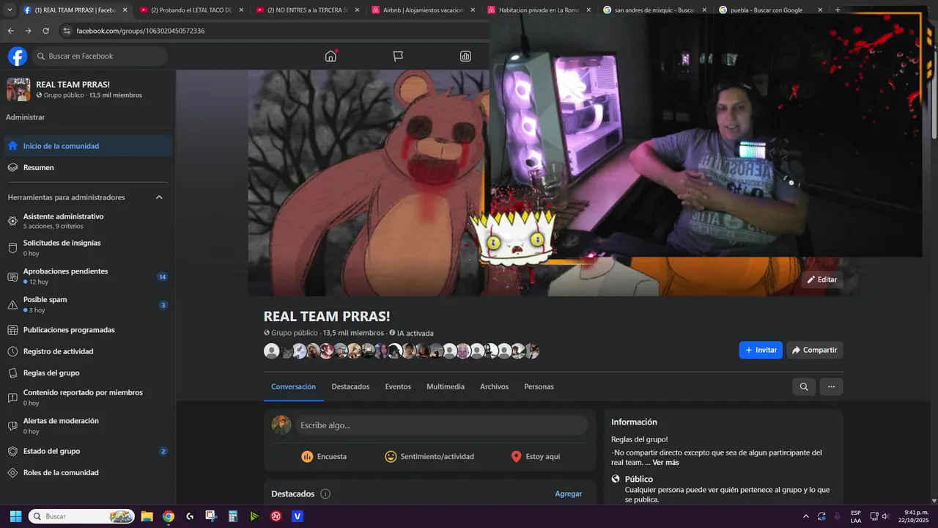
Task: Open Solicitudes de insignias
Action: pos(88,248)
